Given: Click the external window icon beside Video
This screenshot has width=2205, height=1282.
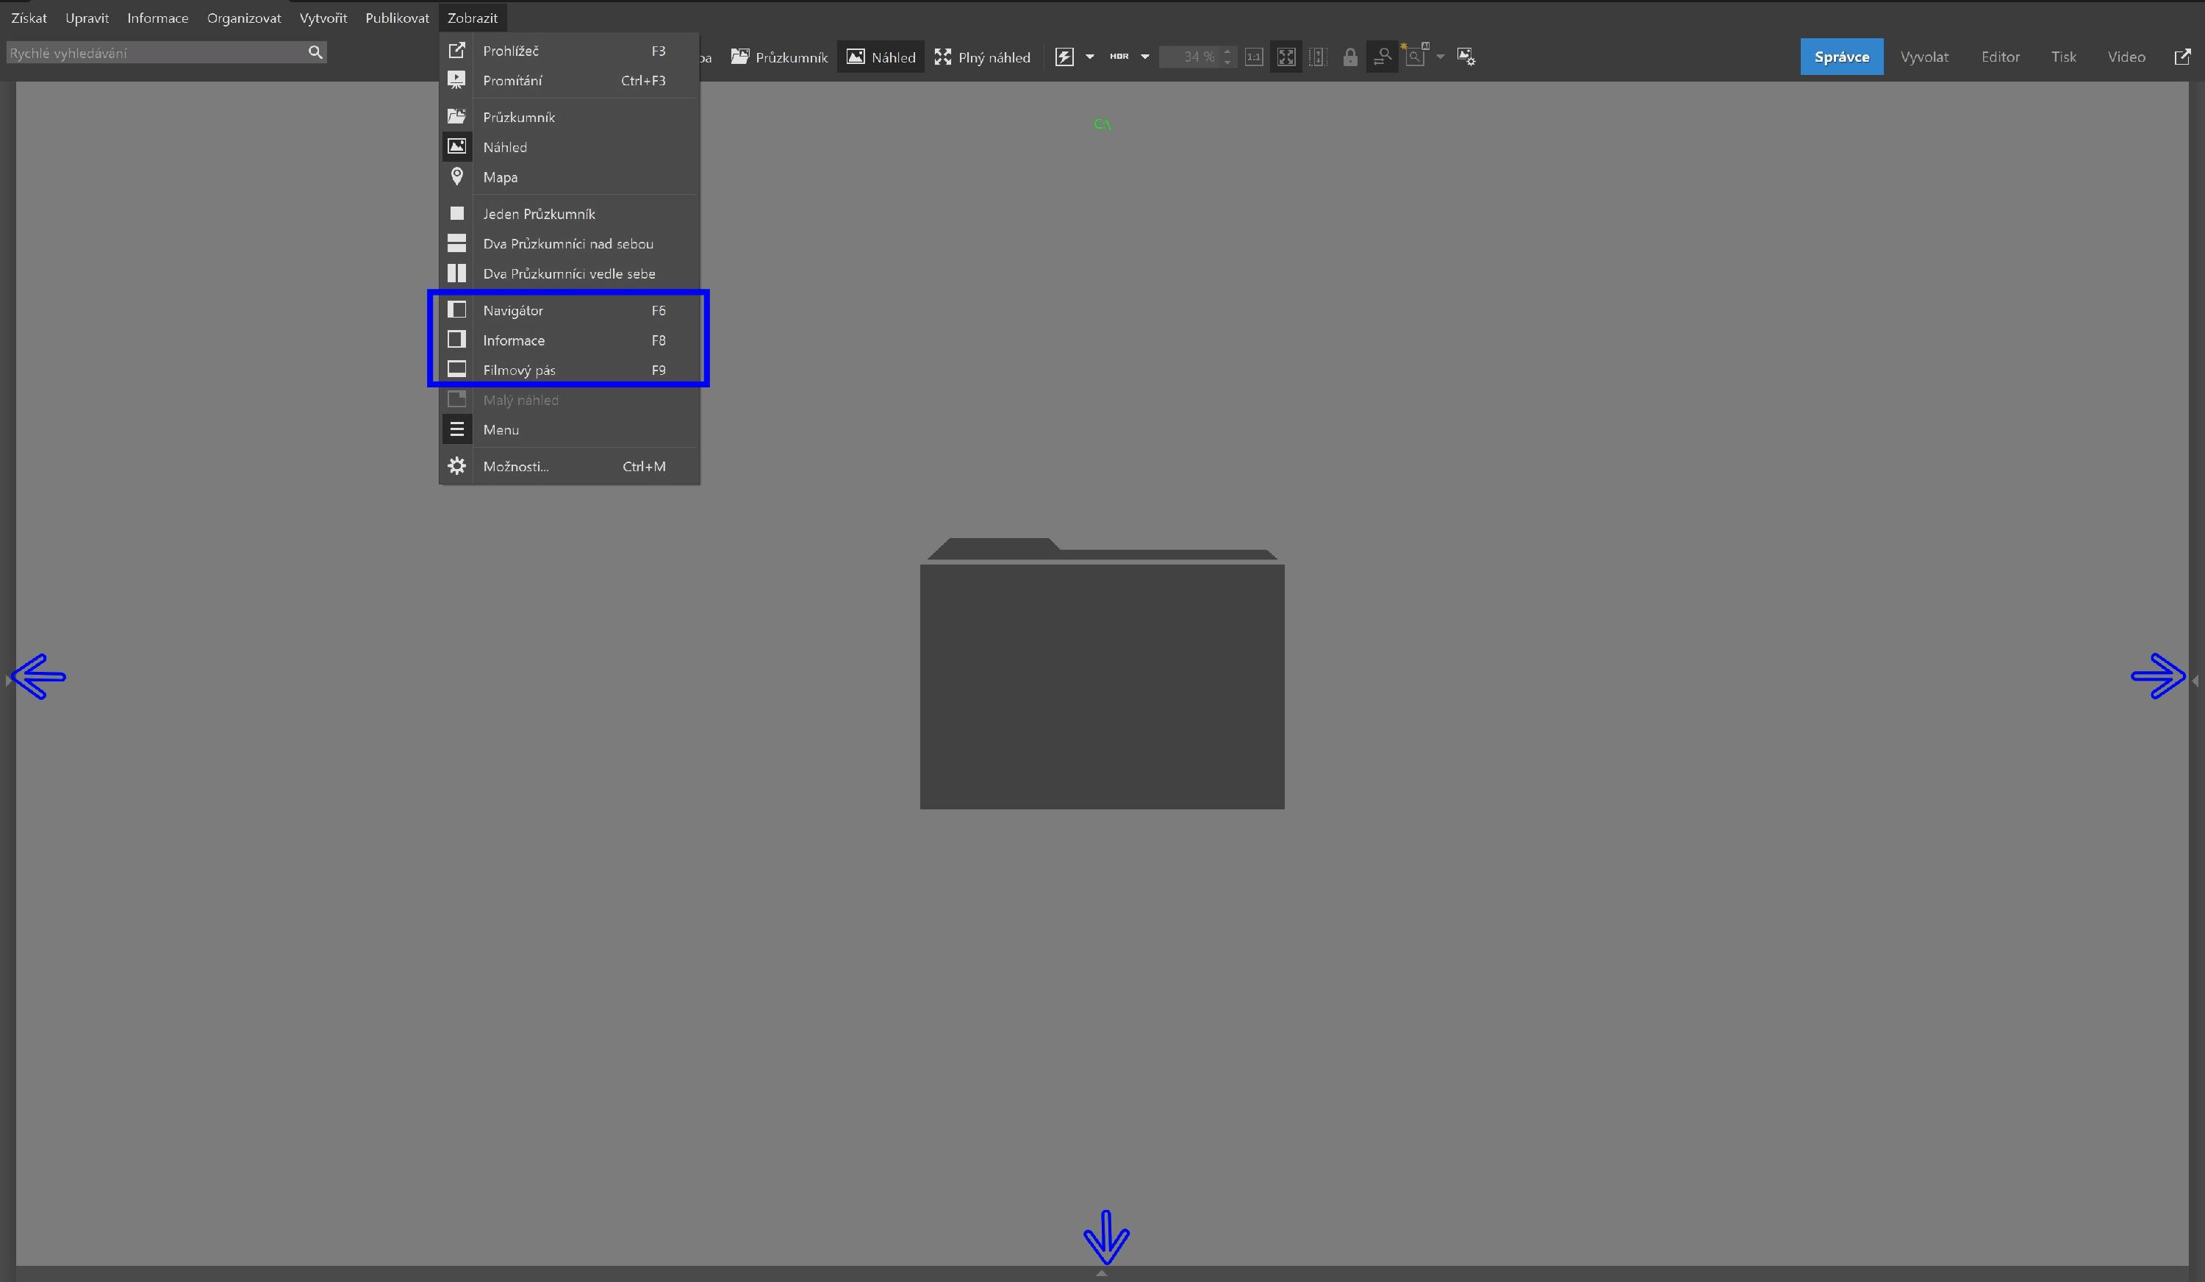Looking at the screenshot, I should (x=2182, y=57).
